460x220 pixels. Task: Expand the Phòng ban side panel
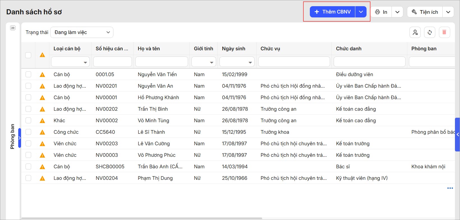tap(13, 28)
